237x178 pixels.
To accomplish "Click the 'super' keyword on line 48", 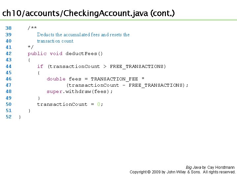I will pyautogui.click(x=54, y=92).
